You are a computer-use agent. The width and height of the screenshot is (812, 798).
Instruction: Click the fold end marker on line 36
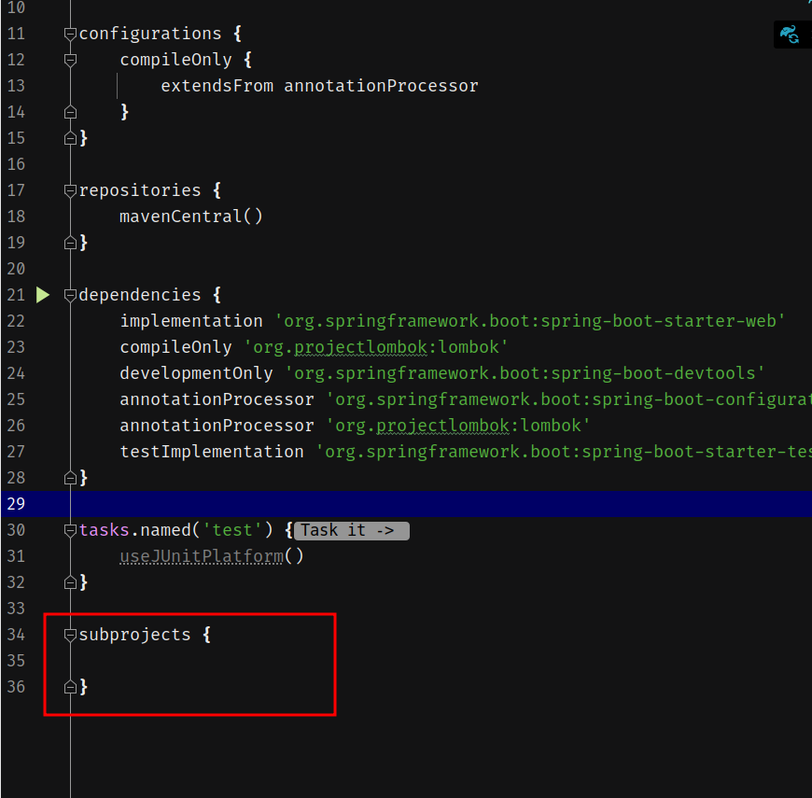tap(70, 687)
